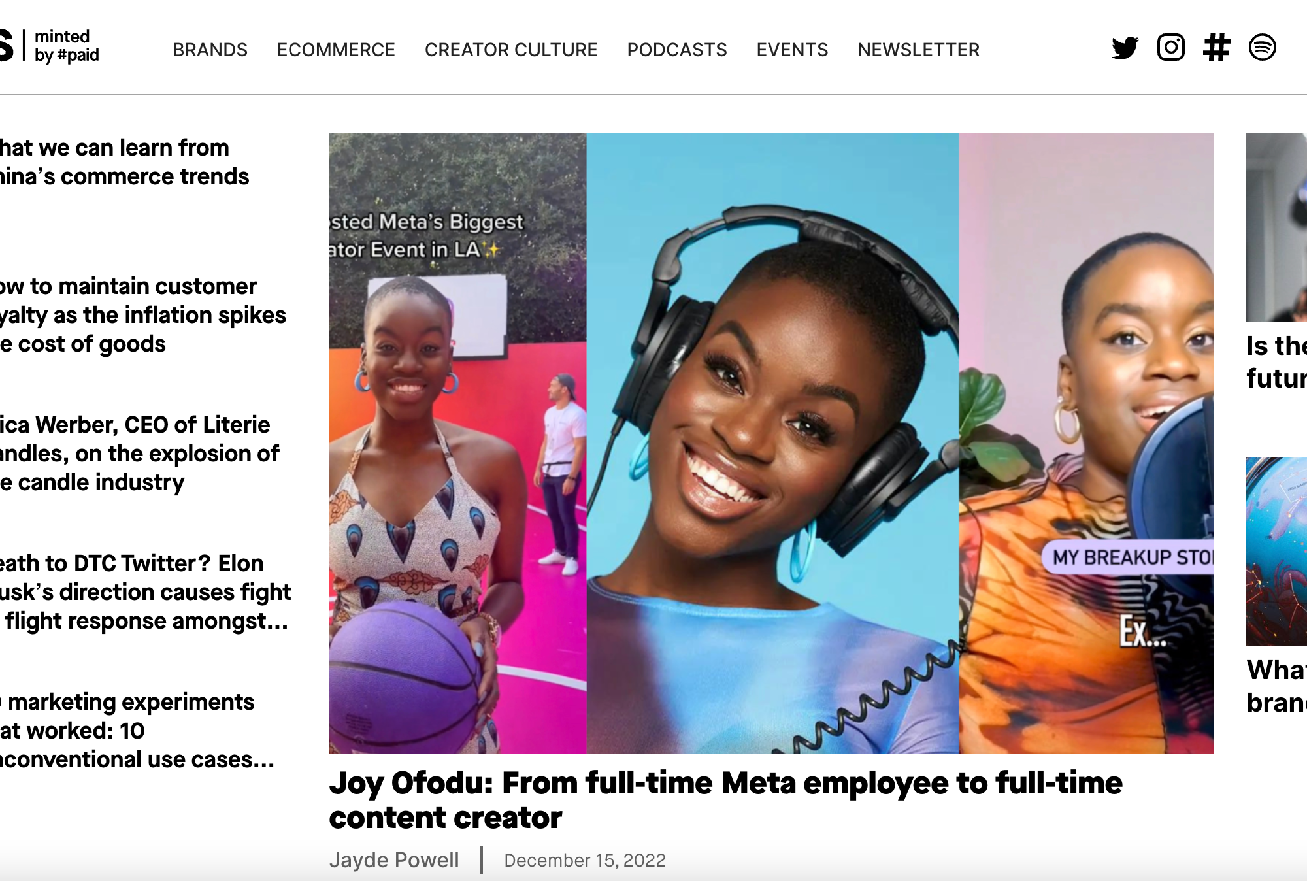This screenshot has height=881, width=1307.
Task: Go to the ECOMMERCE section
Action: (x=336, y=50)
